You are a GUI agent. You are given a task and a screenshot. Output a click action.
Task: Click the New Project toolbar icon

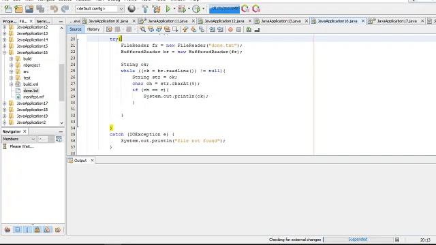18,9
